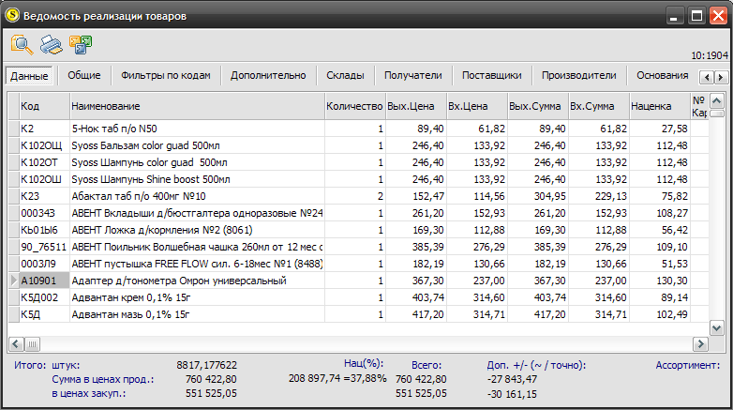Click the application logo in title bar
Image resolution: width=733 pixels, height=410 pixels.
click(12, 15)
